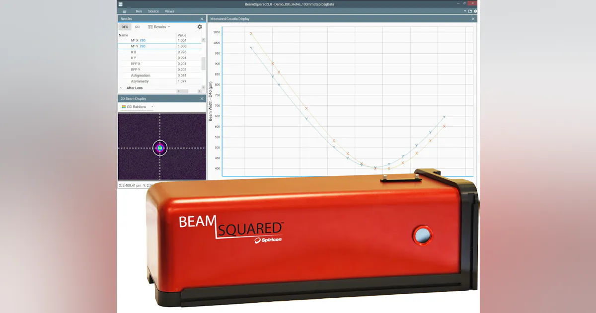Open the layout folder icon at top right
596x313 pixels.
(470, 11)
